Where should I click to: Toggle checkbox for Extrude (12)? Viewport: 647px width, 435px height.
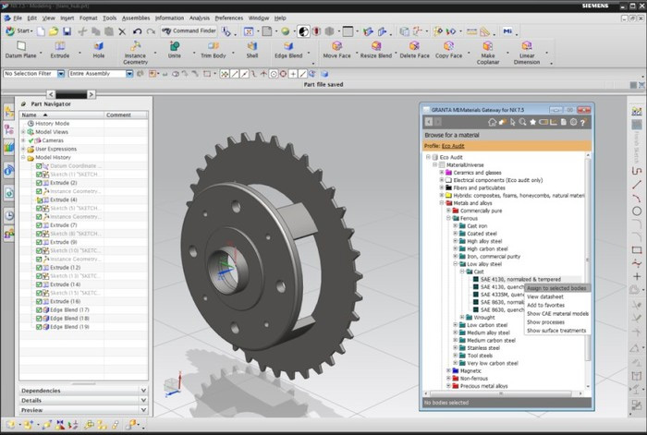39,268
